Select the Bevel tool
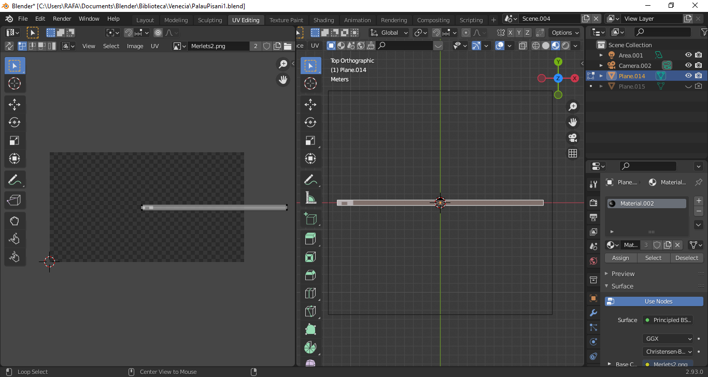 click(310, 275)
